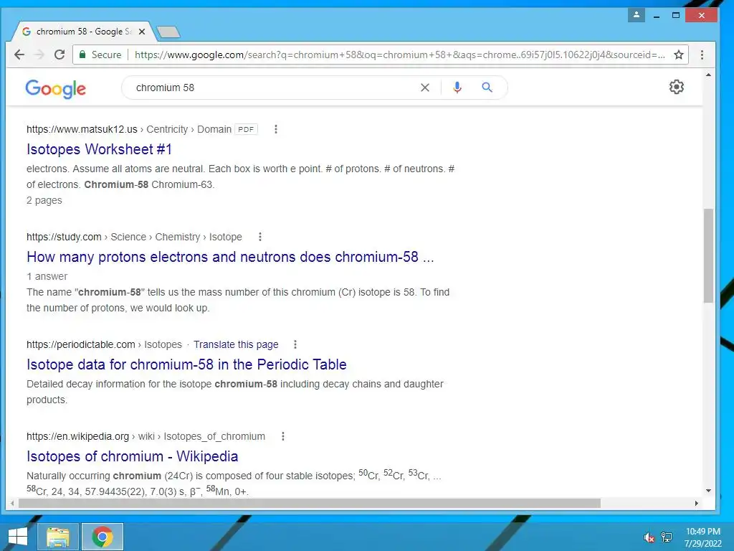
Task: Click the en.wikipedia.org URL breadcrumb
Action: (146, 437)
